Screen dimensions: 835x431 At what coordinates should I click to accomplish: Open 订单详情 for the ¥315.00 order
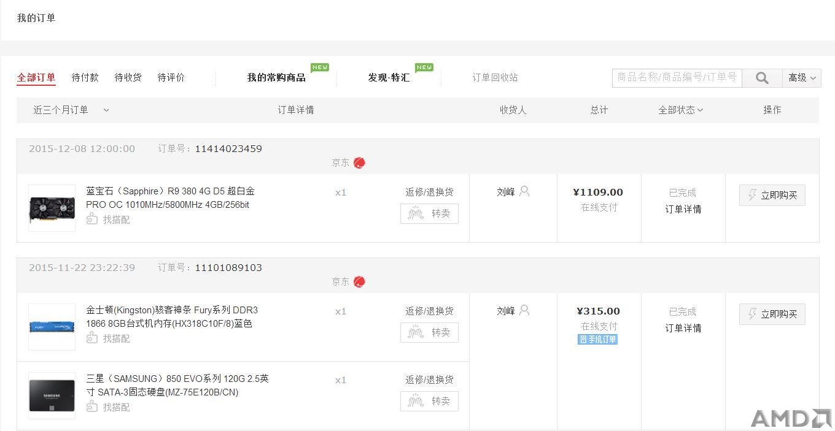(683, 328)
